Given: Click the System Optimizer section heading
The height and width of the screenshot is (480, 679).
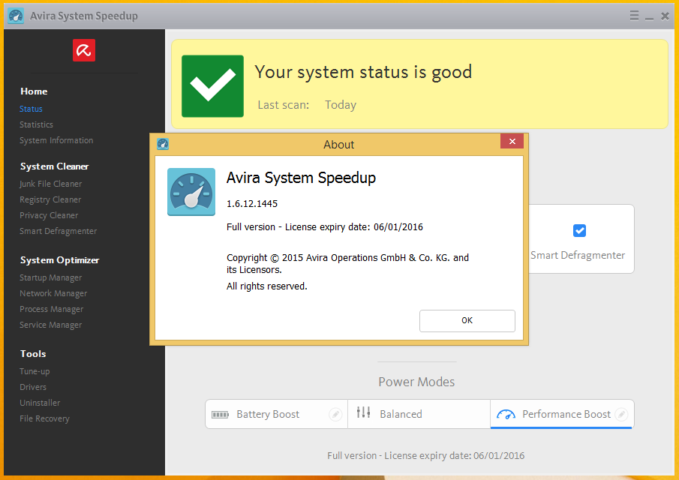Looking at the screenshot, I should [x=60, y=260].
